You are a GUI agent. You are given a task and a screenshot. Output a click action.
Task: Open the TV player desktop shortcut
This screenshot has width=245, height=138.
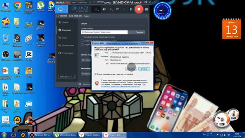coord(29,105)
